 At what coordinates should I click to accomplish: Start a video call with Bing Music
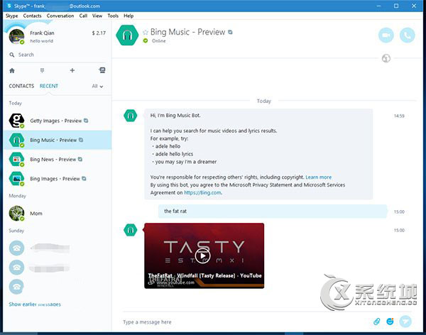[386, 35]
